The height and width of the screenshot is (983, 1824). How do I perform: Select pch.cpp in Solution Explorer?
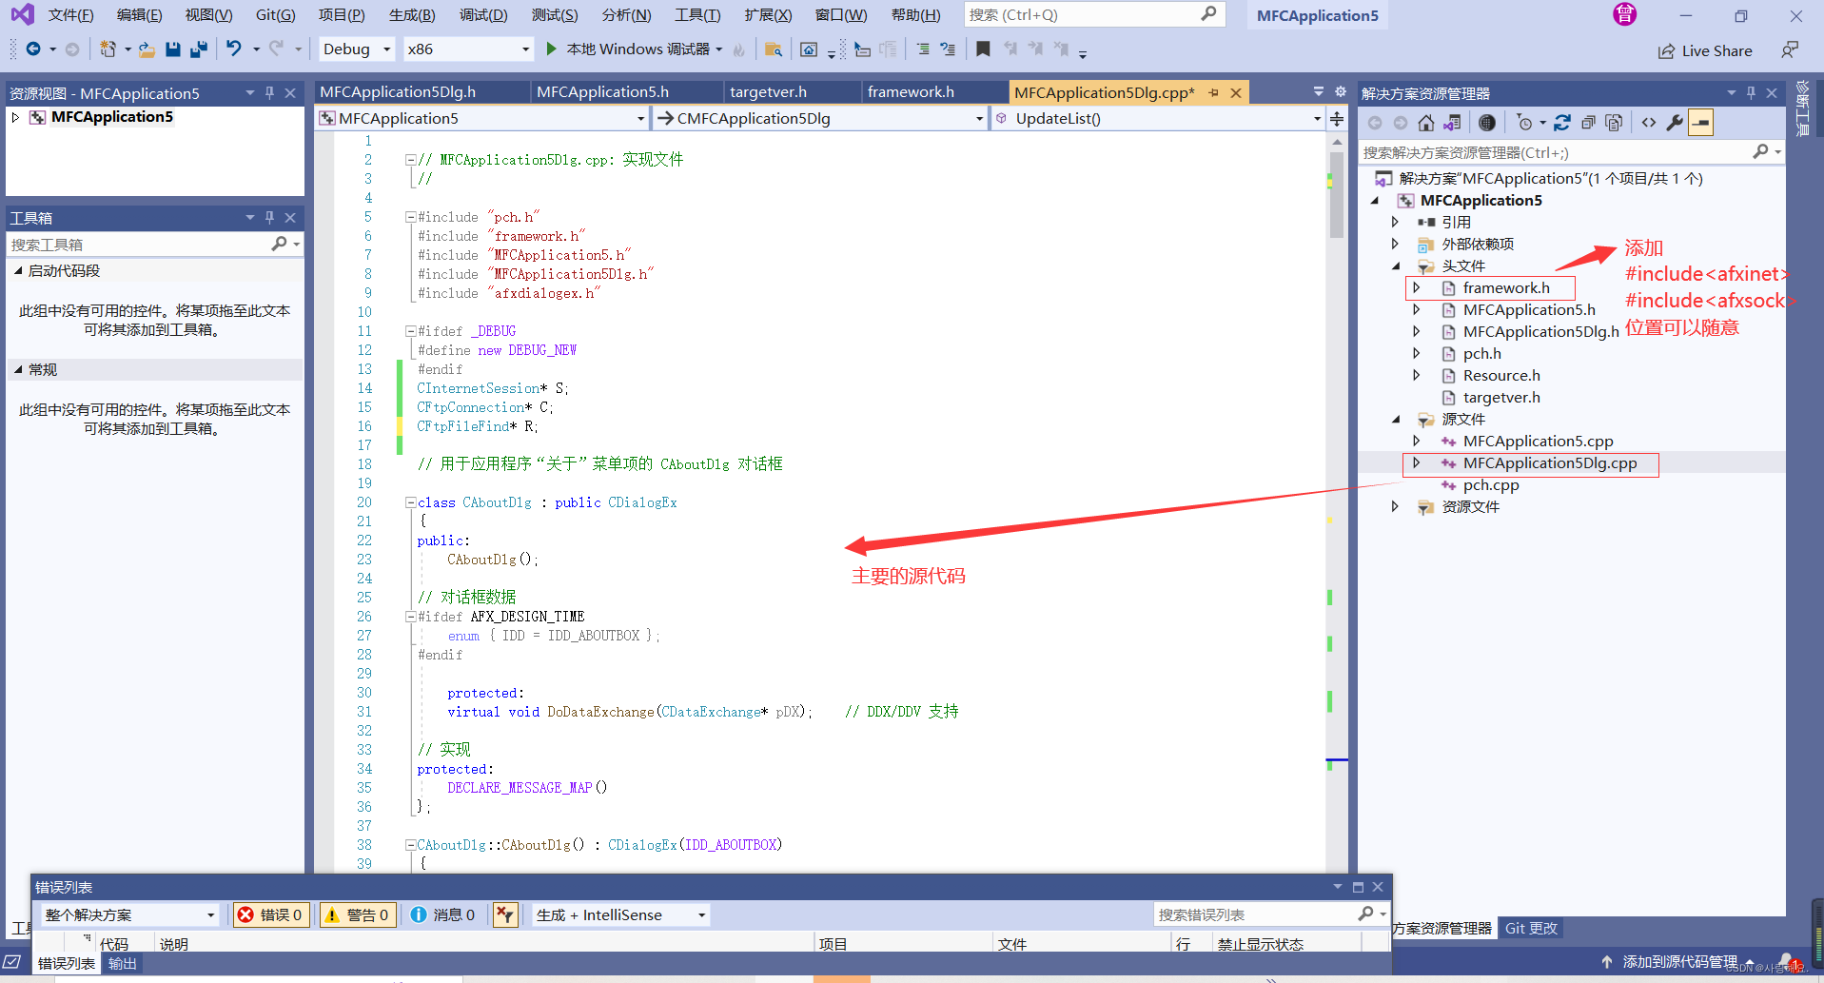coord(1491,484)
